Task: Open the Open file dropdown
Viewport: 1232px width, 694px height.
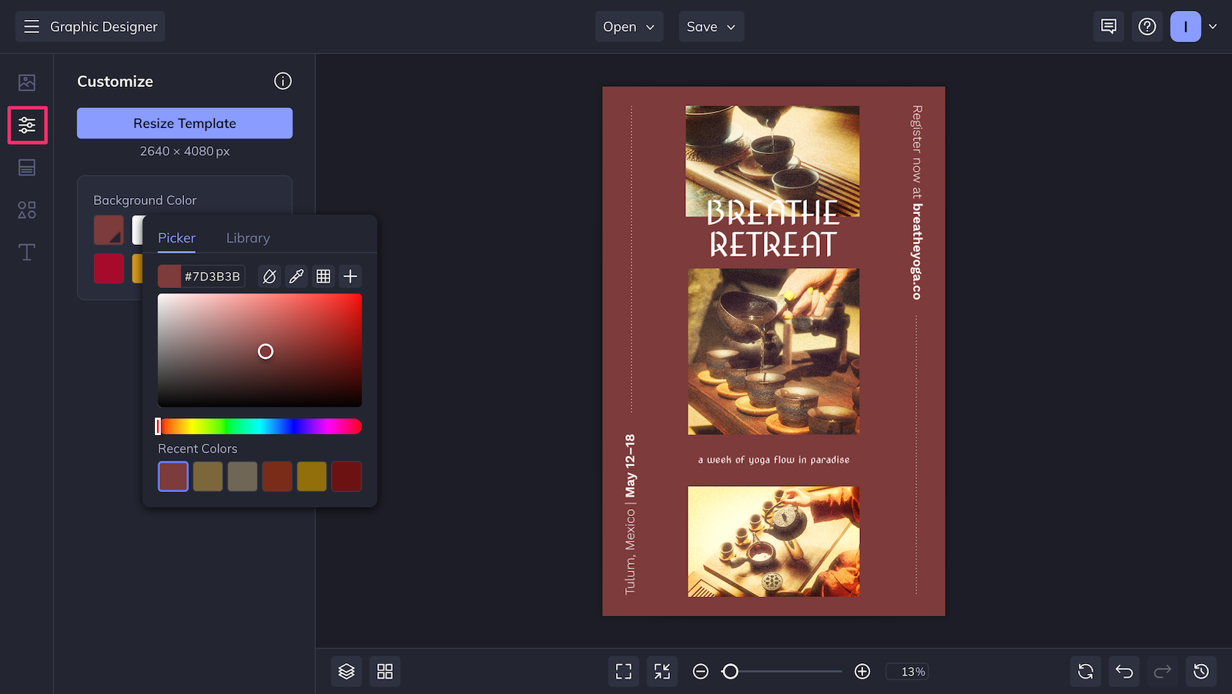Action: (628, 26)
